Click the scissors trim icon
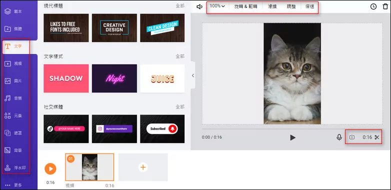 pos(377,137)
